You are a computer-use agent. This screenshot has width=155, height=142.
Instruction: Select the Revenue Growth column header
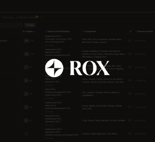click(144, 31)
